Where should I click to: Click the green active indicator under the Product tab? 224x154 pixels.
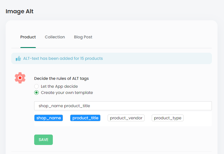point(28,47)
